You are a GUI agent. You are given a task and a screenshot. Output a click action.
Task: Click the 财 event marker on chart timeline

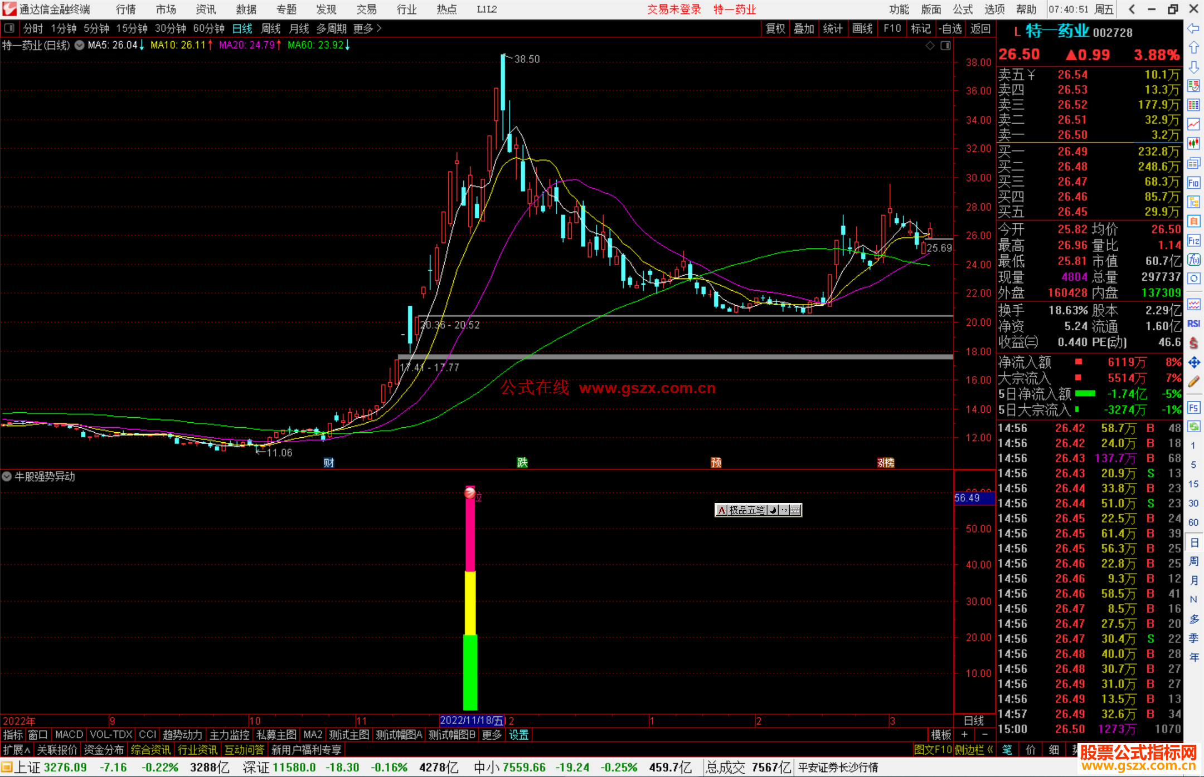pos(329,462)
